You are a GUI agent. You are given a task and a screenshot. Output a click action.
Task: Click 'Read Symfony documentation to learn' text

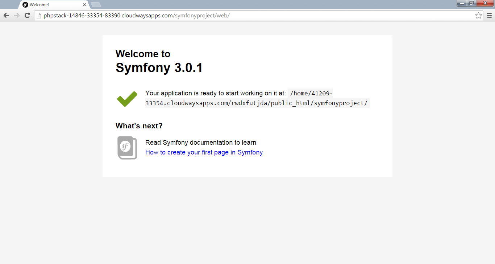pos(201,143)
